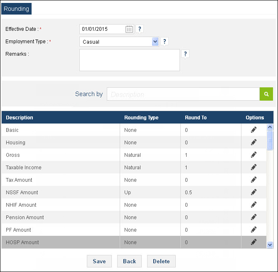Edit the NSSF Amount rounding row

tap(253, 192)
